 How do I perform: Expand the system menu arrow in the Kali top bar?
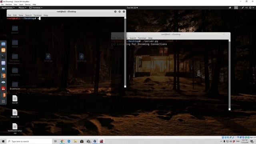pos(253,8)
